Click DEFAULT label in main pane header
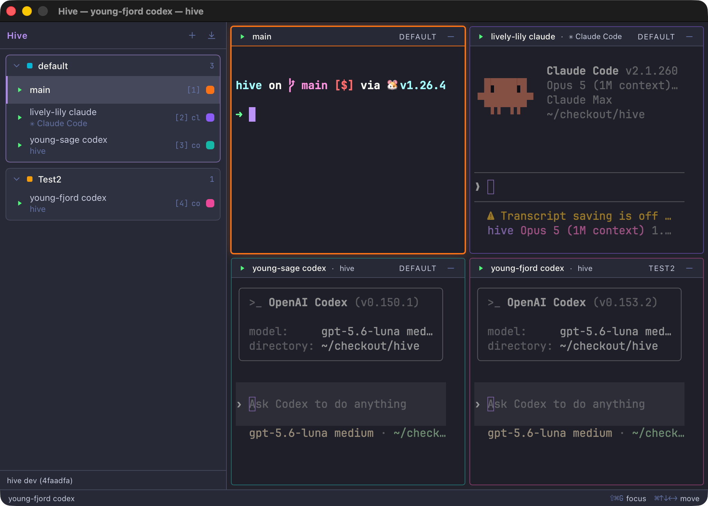The height and width of the screenshot is (506, 708). [418, 37]
